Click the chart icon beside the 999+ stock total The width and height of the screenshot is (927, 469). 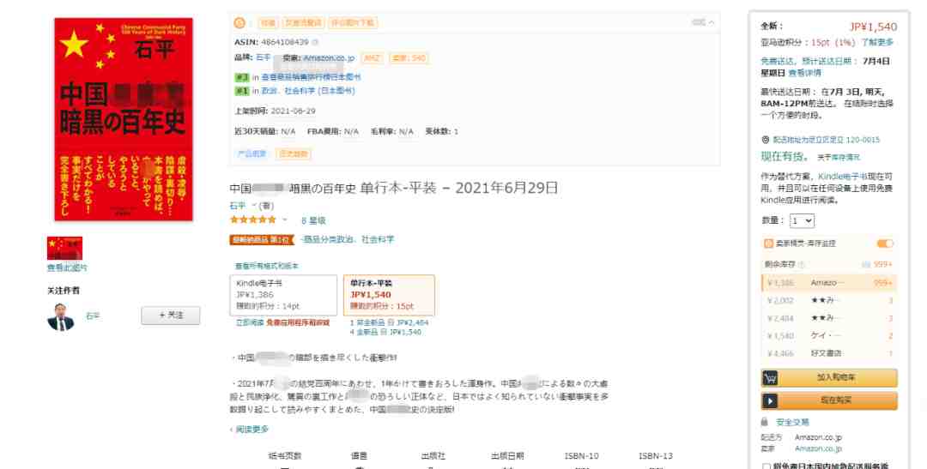866,265
